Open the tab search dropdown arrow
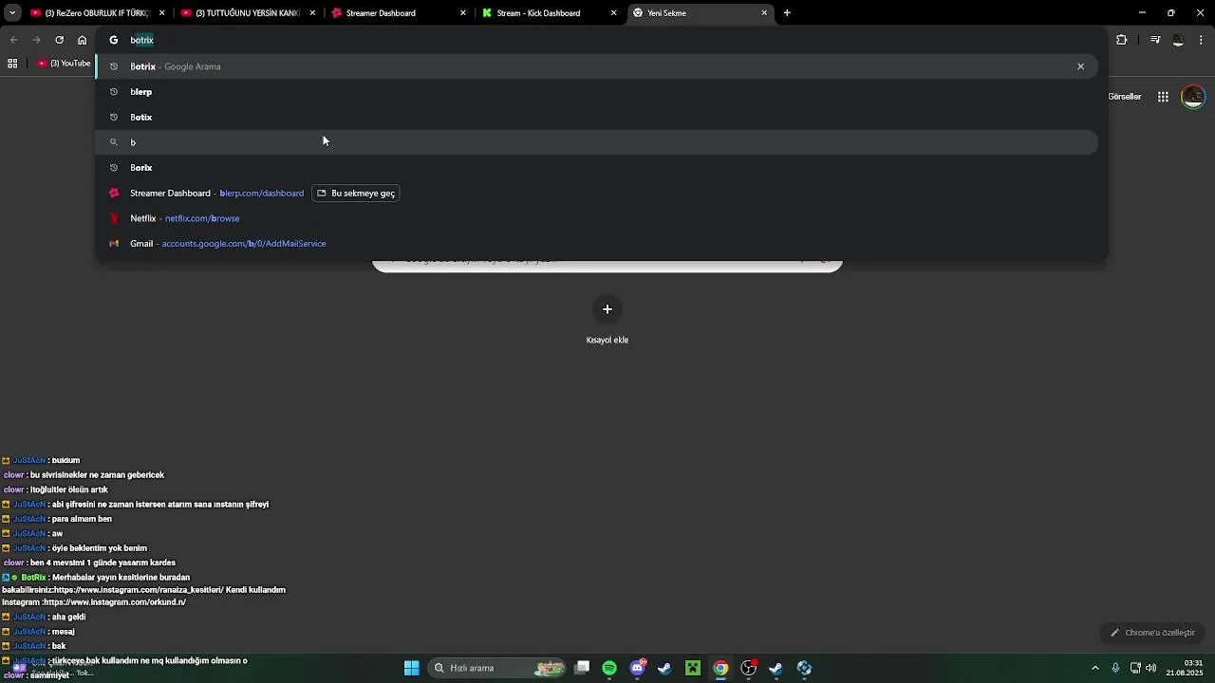The image size is (1215, 683). pyautogui.click(x=12, y=13)
